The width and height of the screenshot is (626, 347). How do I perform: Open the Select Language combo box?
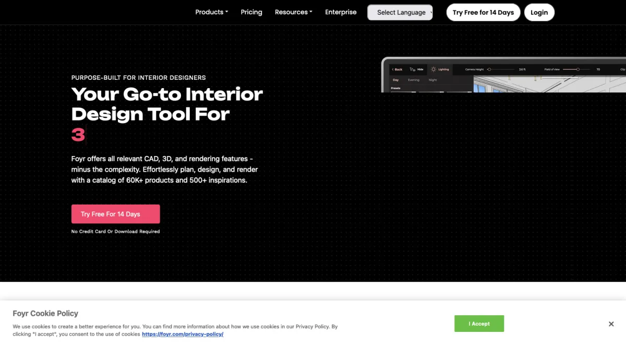click(x=400, y=13)
